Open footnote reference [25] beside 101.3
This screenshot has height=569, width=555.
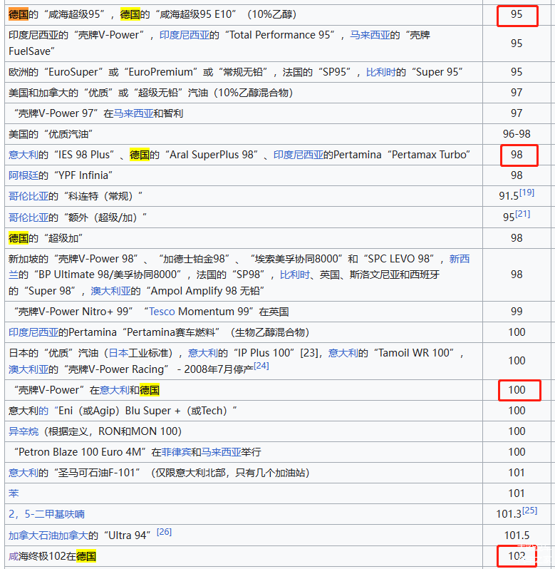tap(529, 511)
